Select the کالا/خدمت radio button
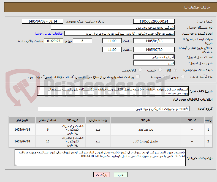This screenshot has width=217, height=182. (x=140, y=70)
